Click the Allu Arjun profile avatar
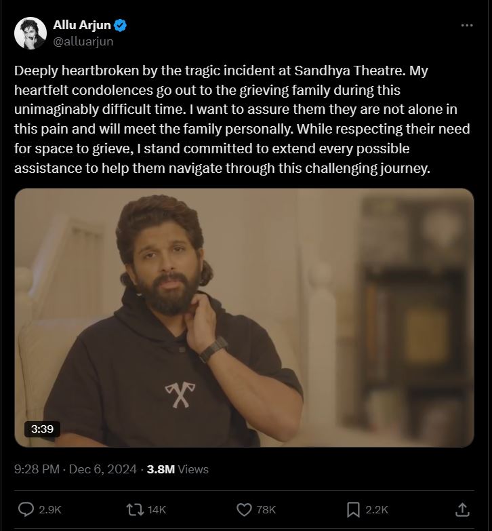492x531 pixels. point(30,33)
